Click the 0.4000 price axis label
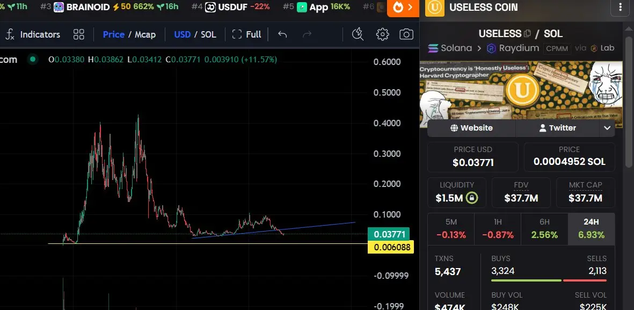 [x=388, y=123]
